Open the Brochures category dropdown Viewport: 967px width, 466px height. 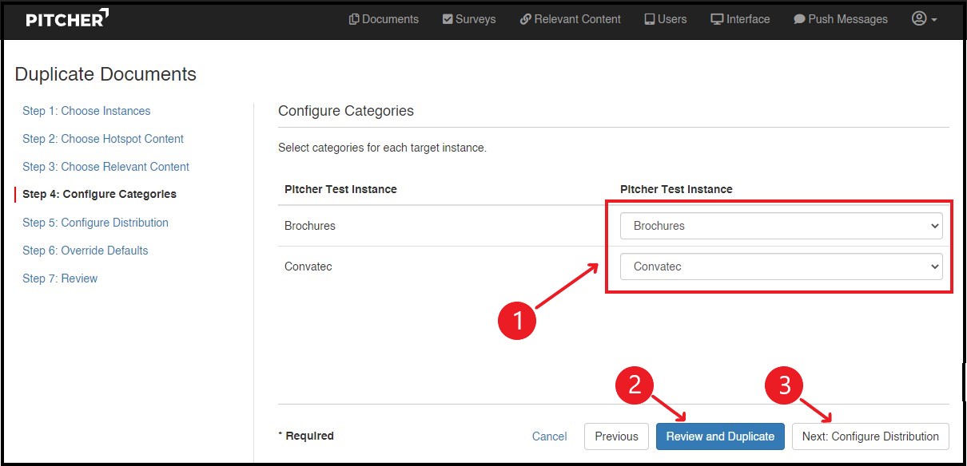[x=781, y=226]
